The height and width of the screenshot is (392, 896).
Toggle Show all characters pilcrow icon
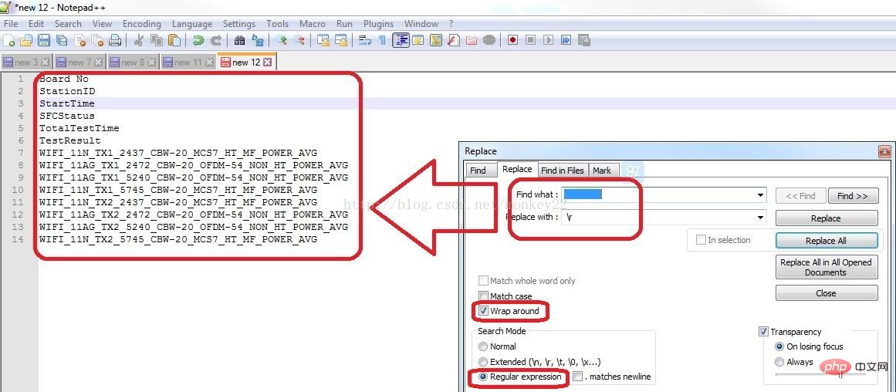tap(382, 41)
